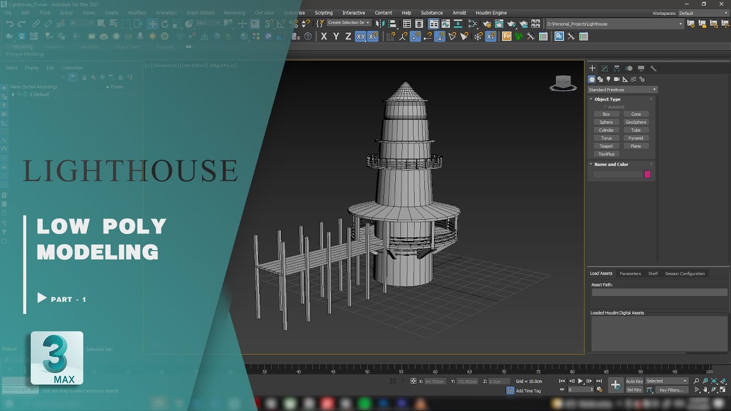Open Render Setup teapot icon
The width and height of the screenshot is (731, 411).
tap(487, 24)
